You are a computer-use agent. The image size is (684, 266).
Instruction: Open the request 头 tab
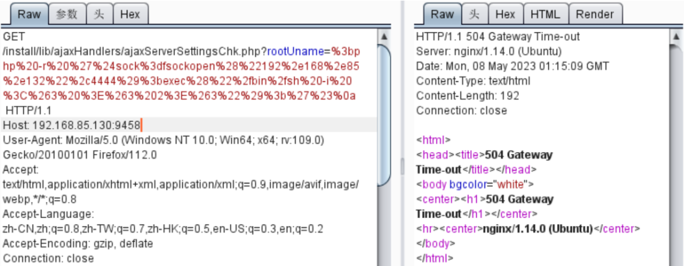click(x=99, y=14)
